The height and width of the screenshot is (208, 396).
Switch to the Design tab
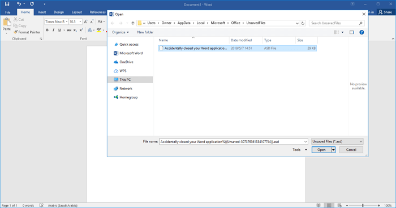click(59, 12)
